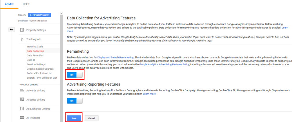This screenshot has height=122, width=297.
Task: Click plus icon on Create Property button
Action: (31, 15)
